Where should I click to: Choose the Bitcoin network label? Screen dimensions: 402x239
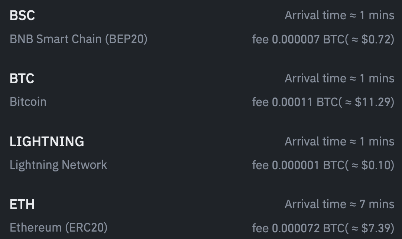tap(28, 102)
